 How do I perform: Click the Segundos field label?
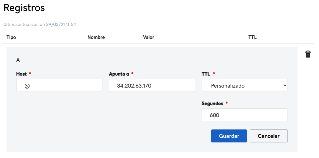[x=212, y=103]
